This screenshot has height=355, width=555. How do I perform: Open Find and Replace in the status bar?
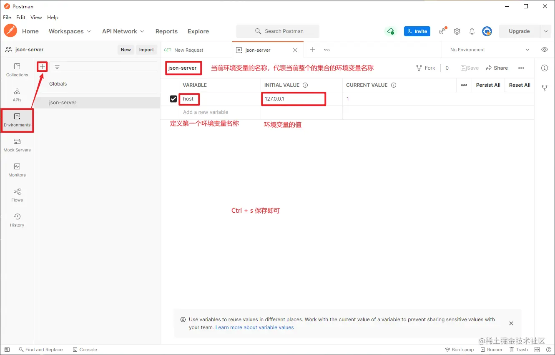(40, 350)
